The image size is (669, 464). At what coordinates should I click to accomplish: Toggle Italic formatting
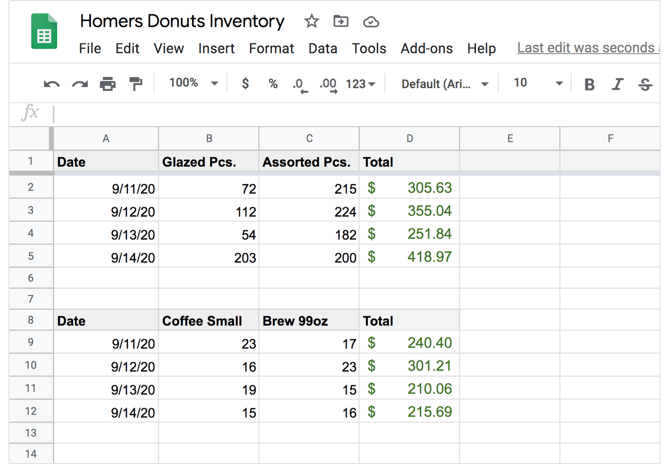618,84
